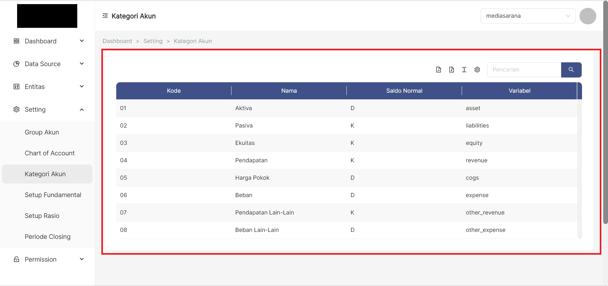The width and height of the screenshot is (608, 286).
Task: Open table settings gear icon
Action: [477, 70]
